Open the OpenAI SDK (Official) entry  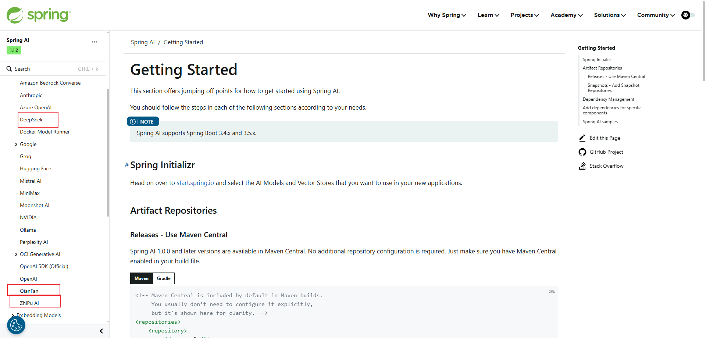tap(44, 267)
